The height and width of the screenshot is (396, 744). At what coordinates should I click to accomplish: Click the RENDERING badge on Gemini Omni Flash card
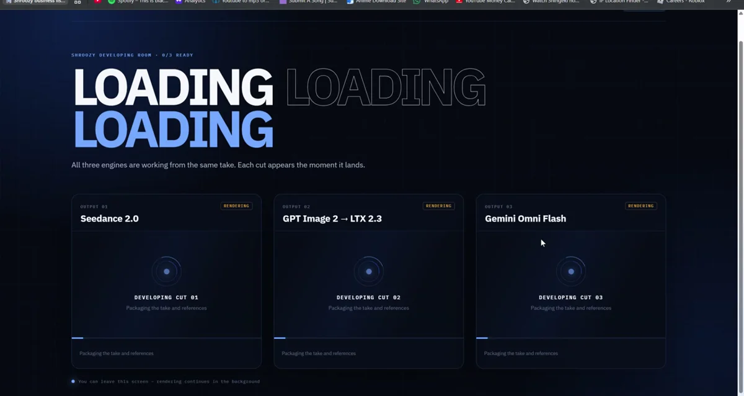click(640, 206)
